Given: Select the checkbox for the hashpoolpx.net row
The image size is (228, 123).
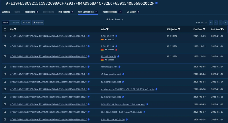Looking at the screenshot, I should (x=5, y=67).
